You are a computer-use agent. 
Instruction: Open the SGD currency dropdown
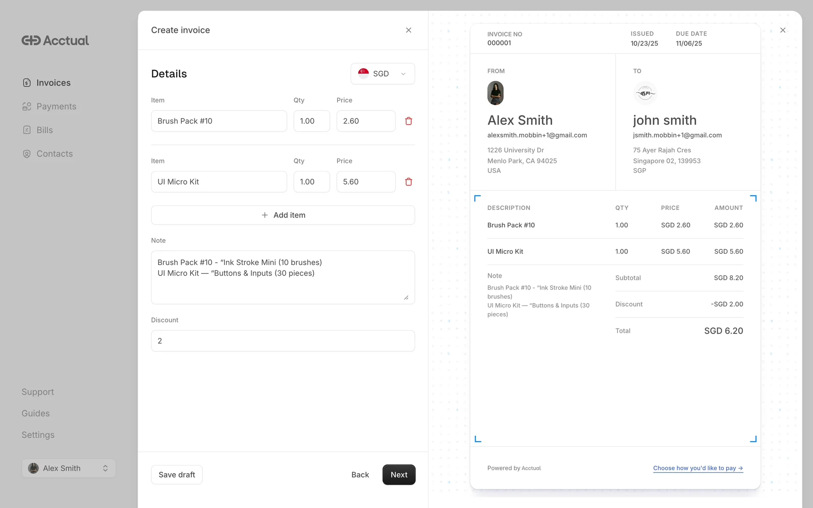[x=382, y=74]
